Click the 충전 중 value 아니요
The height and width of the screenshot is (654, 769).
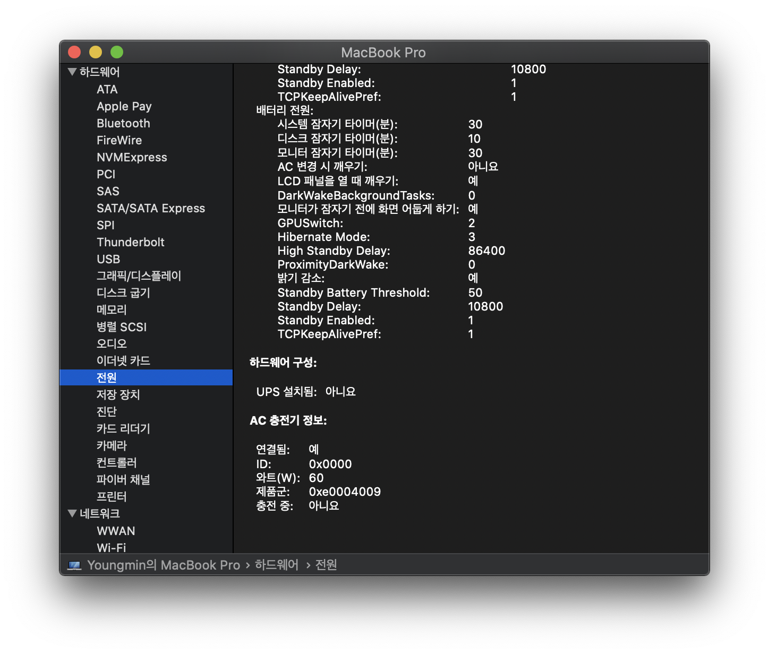pyautogui.click(x=324, y=505)
